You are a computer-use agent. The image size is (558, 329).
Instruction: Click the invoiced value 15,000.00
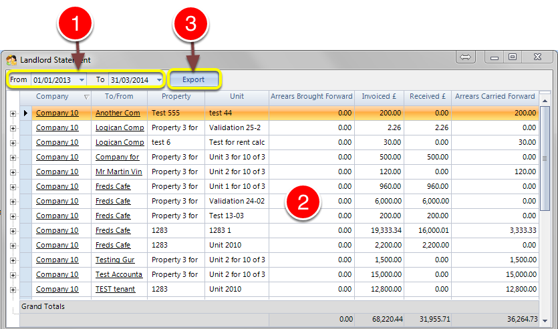[x=386, y=275]
